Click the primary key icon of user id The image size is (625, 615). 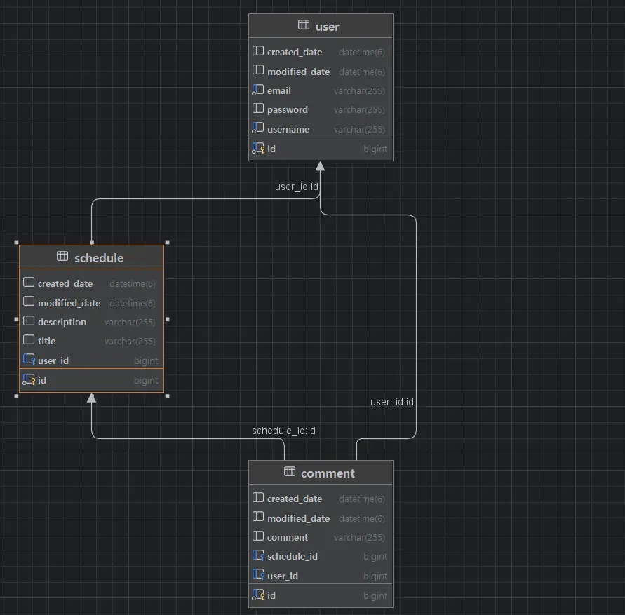(x=258, y=149)
